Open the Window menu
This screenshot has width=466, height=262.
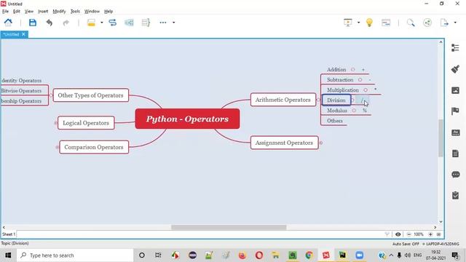92,12
